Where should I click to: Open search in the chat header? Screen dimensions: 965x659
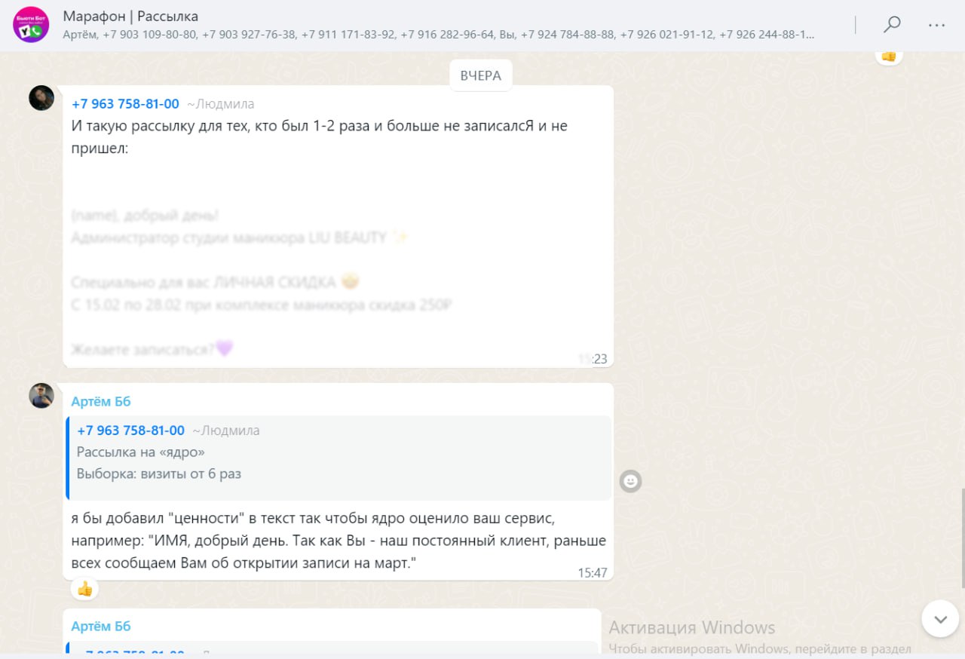click(892, 24)
